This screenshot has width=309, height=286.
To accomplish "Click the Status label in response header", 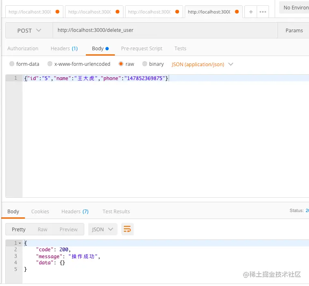I will tap(297, 210).
